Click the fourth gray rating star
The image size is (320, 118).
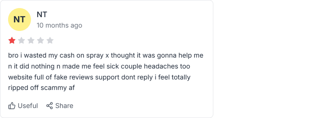coord(40,41)
